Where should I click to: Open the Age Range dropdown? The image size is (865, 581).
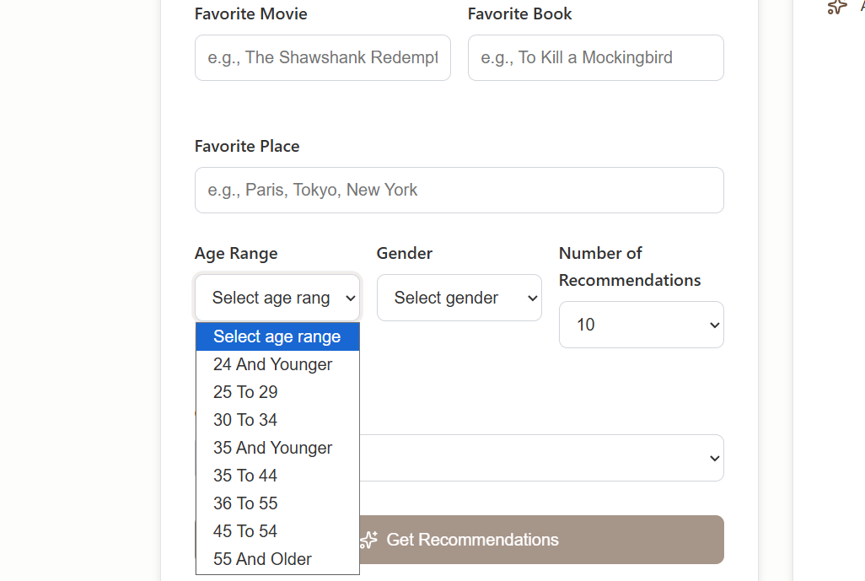(x=277, y=298)
